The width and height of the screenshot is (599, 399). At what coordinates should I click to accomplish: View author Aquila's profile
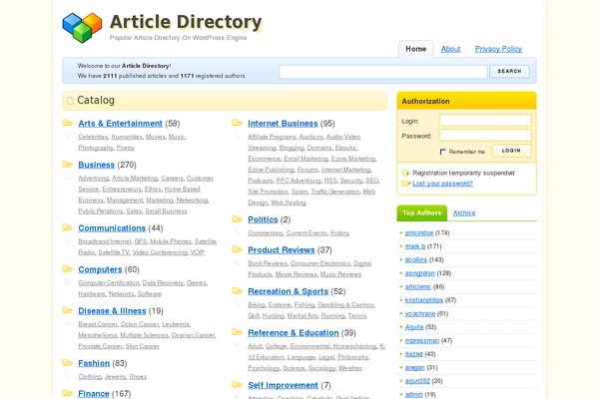(x=414, y=327)
